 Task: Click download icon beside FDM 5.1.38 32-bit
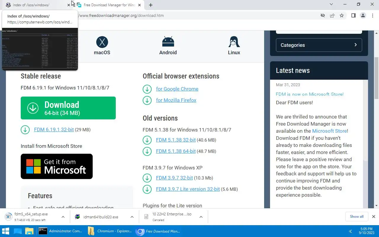tap(147, 140)
